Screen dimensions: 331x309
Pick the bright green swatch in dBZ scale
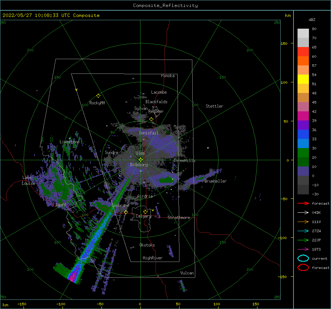coord(303,153)
